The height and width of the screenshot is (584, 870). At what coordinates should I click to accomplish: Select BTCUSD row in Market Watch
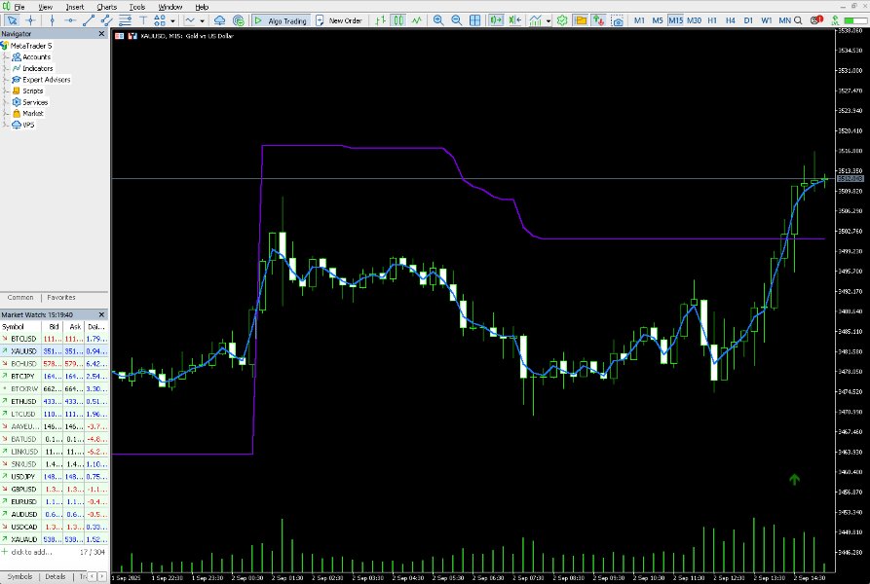55,339
